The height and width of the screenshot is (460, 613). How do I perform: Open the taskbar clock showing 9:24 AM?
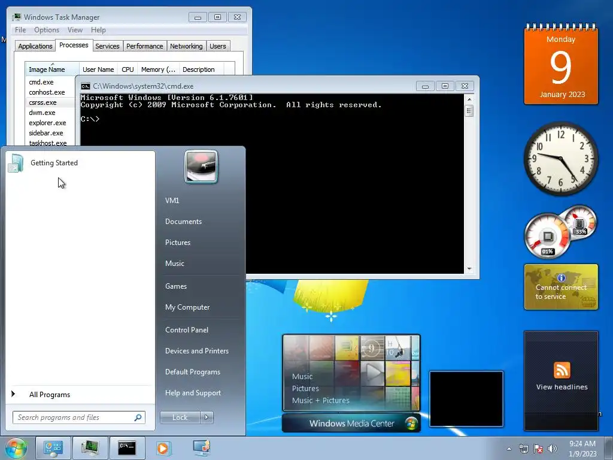(x=582, y=449)
